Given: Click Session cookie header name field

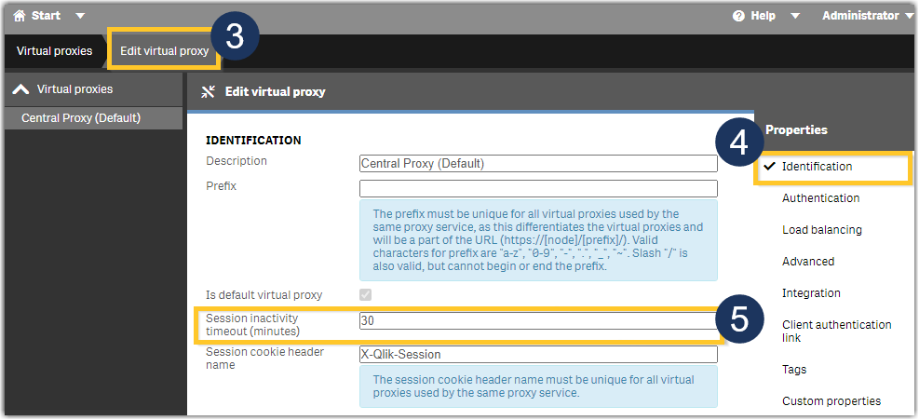Looking at the screenshot, I should [538, 355].
